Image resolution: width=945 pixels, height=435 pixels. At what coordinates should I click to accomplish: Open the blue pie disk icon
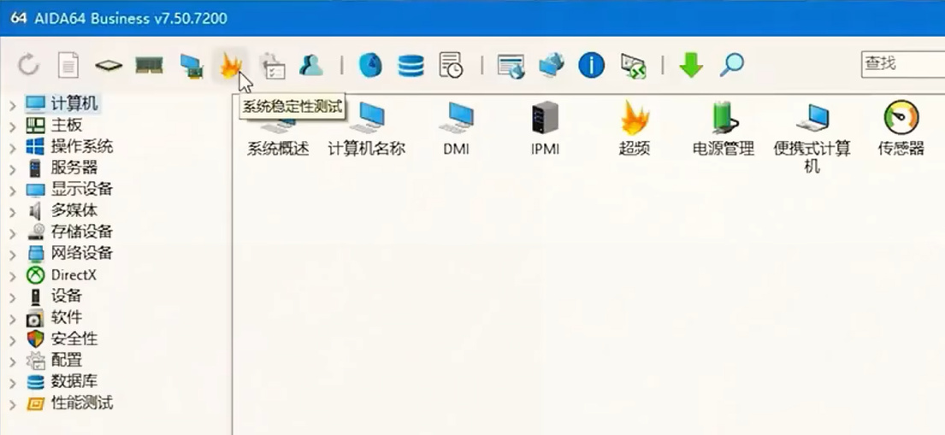(x=370, y=64)
